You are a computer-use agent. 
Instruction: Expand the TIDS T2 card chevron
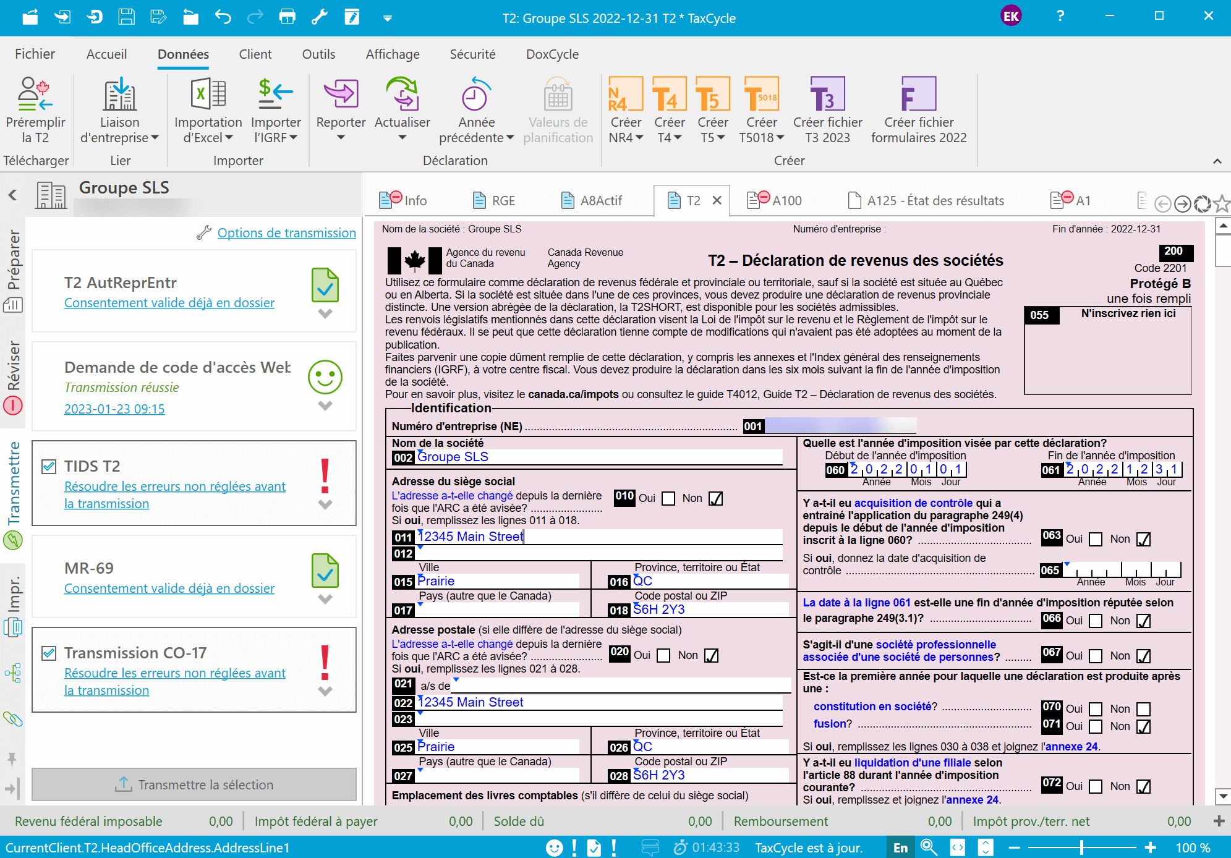tap(325, 504)
